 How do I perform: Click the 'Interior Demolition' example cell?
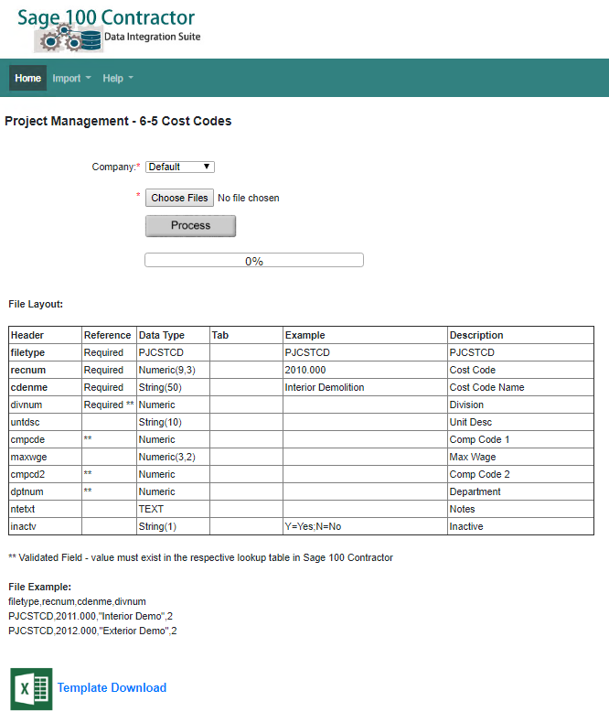tap(325, 387)
